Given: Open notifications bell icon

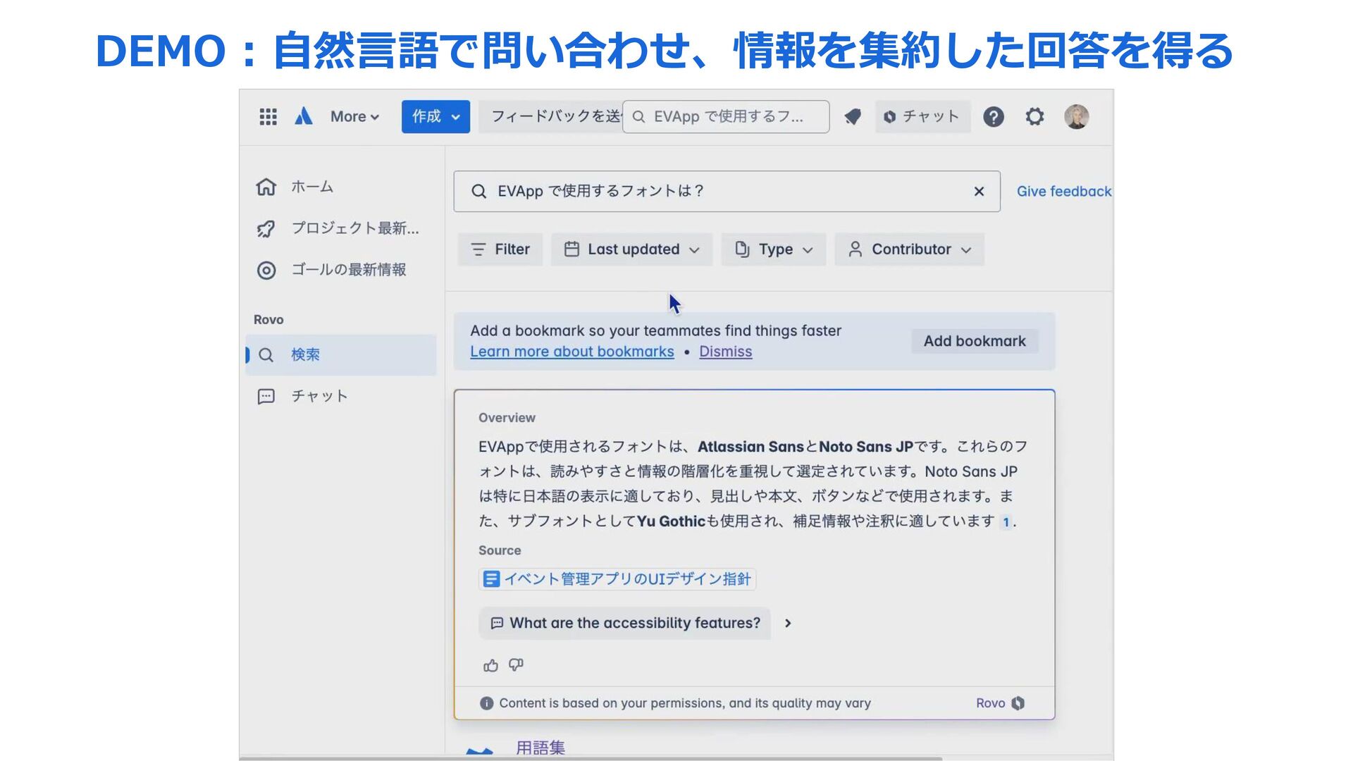Looking at the screenshot, I should click(x=853, y=117).
